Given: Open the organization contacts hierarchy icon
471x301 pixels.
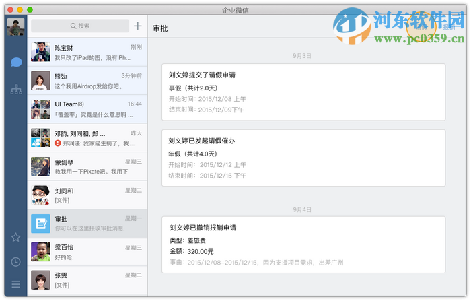Looking at the screenshot, I should pos(16,90).
